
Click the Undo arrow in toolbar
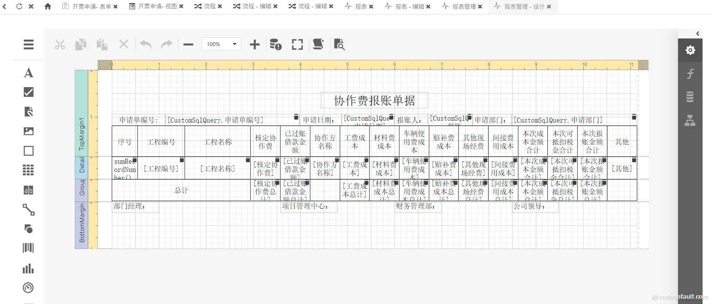click(x=145, y=45)
